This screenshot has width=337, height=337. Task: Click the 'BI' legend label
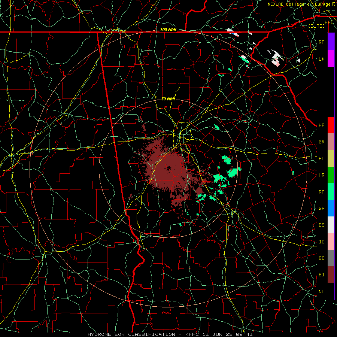pyautogui.click(x=321, y=275)
